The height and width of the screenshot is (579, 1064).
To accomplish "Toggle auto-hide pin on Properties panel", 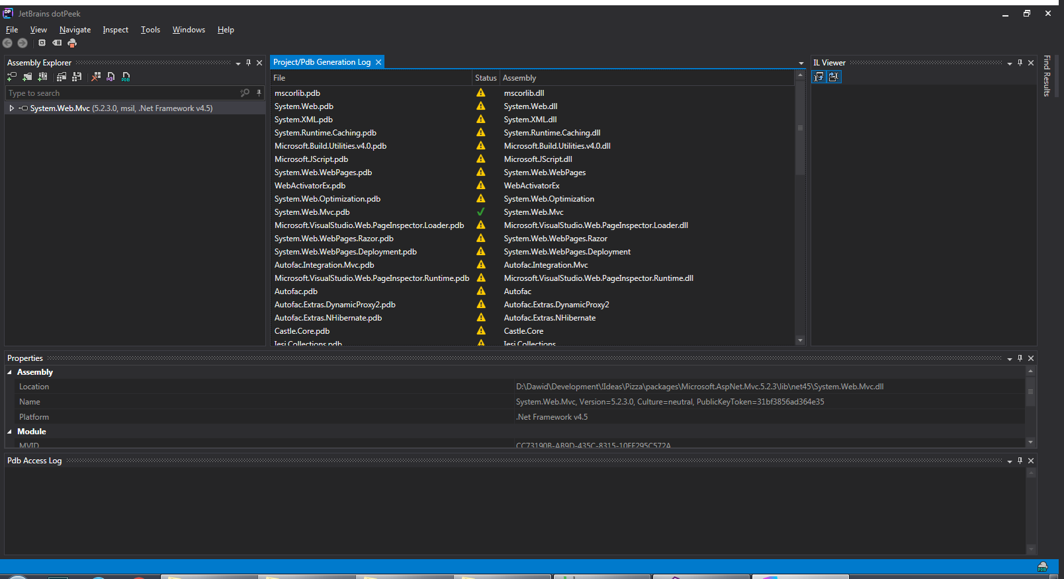I will (1020, 358).
